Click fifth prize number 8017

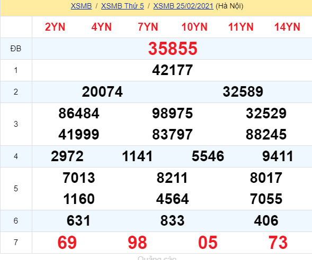tap(266, 178)
